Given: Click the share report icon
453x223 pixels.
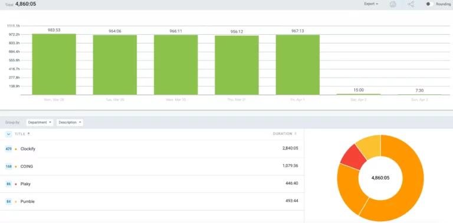Looking at the screenshot, I should point(411,4).
